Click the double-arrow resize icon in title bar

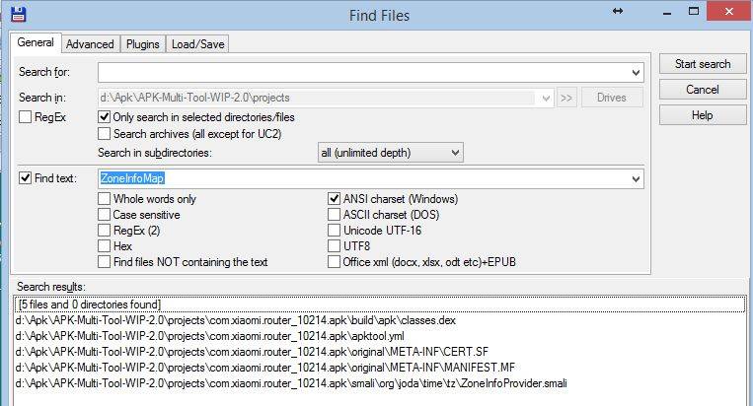tap(618, 12)
